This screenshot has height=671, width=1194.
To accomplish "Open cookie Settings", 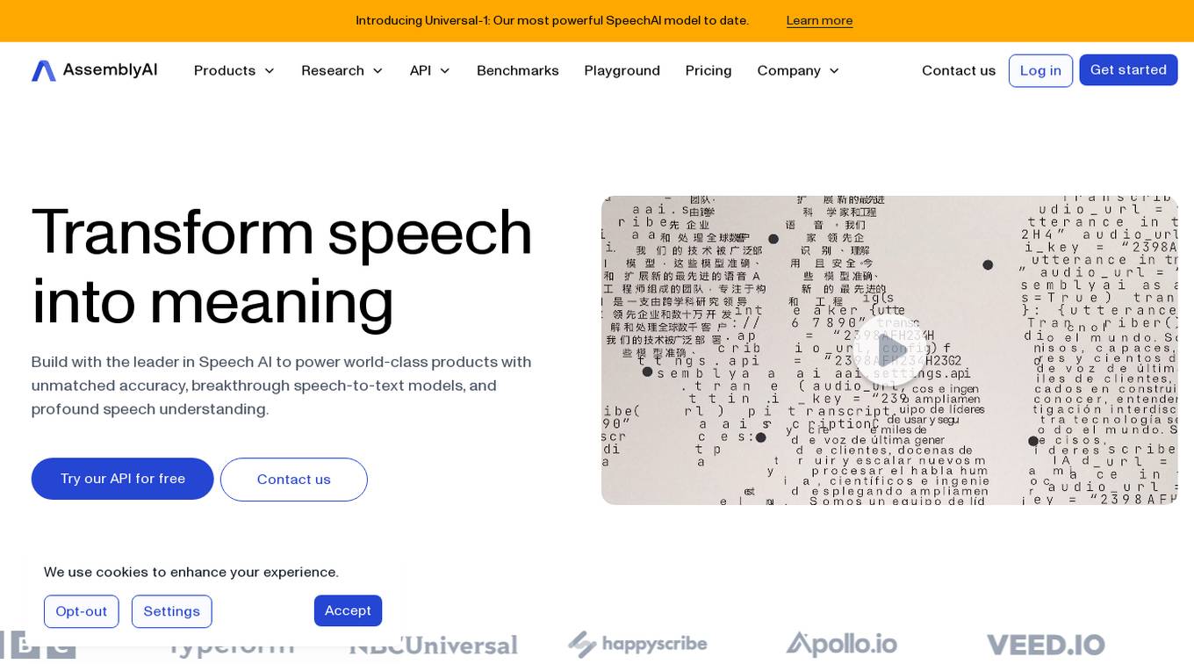I will [x=172, y=611].
